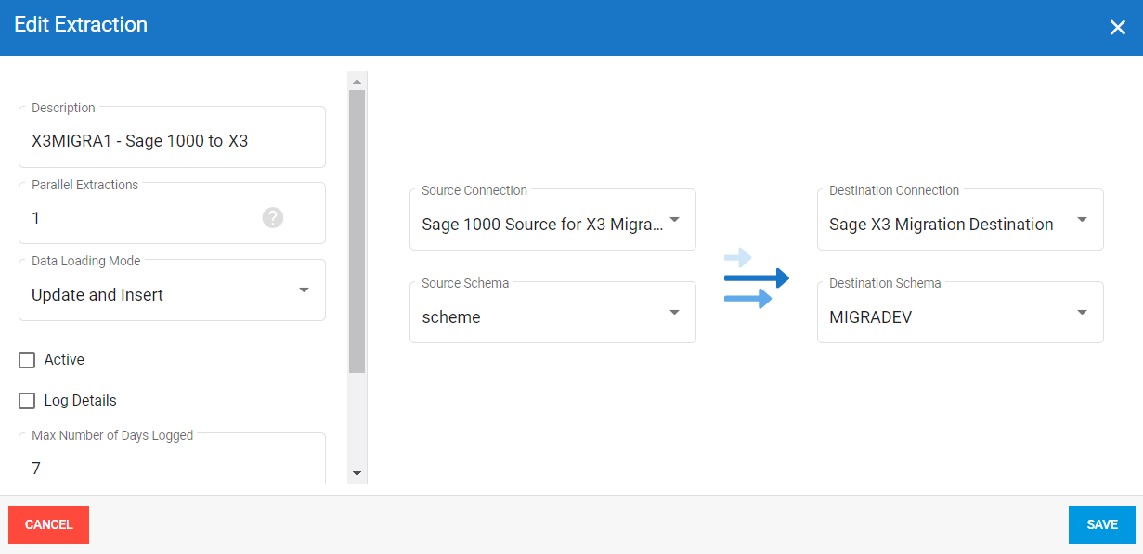Focus the Parallel Extractions field
This screenshot has height=554, width=1143.
[139, 218]
